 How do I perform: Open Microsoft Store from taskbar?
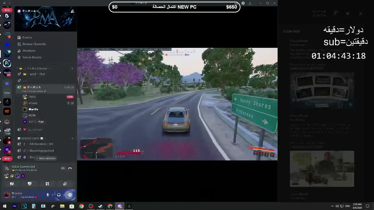pyautogui.click(x=72, y=206)
